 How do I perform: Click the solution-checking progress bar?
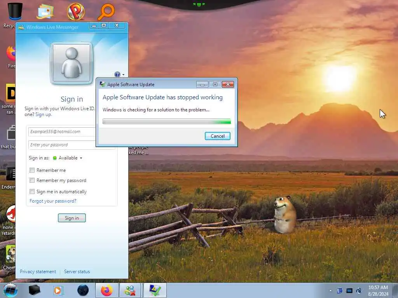click(167, 121)
